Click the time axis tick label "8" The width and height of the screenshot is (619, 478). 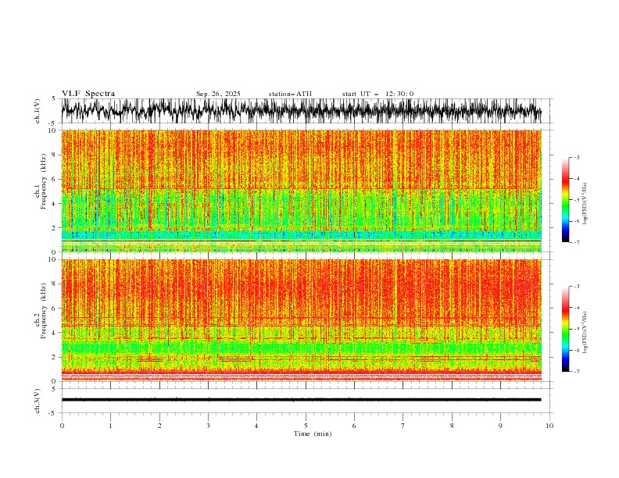click(452, 426)
